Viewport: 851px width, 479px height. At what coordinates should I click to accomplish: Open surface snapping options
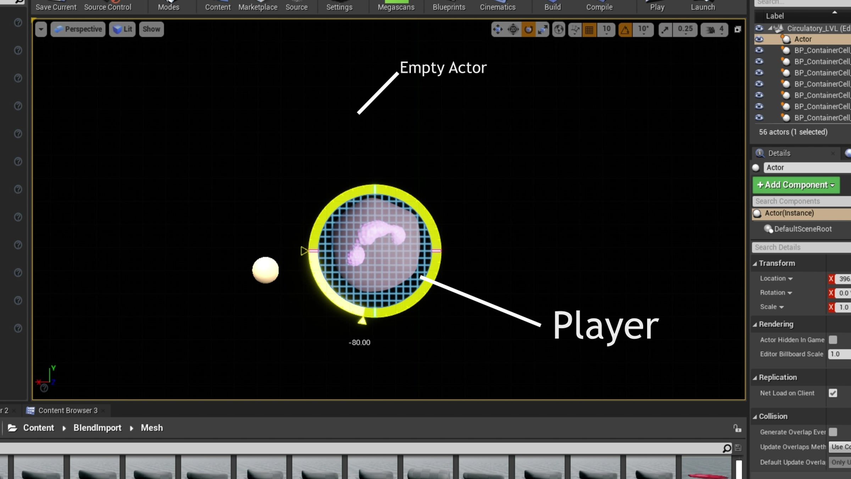(x=575, y=29)
